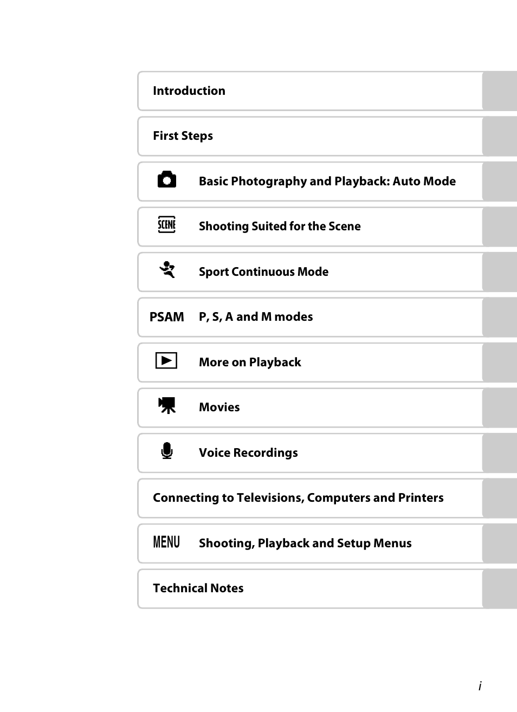Click the PSAM mode label icon

(167, 317)
